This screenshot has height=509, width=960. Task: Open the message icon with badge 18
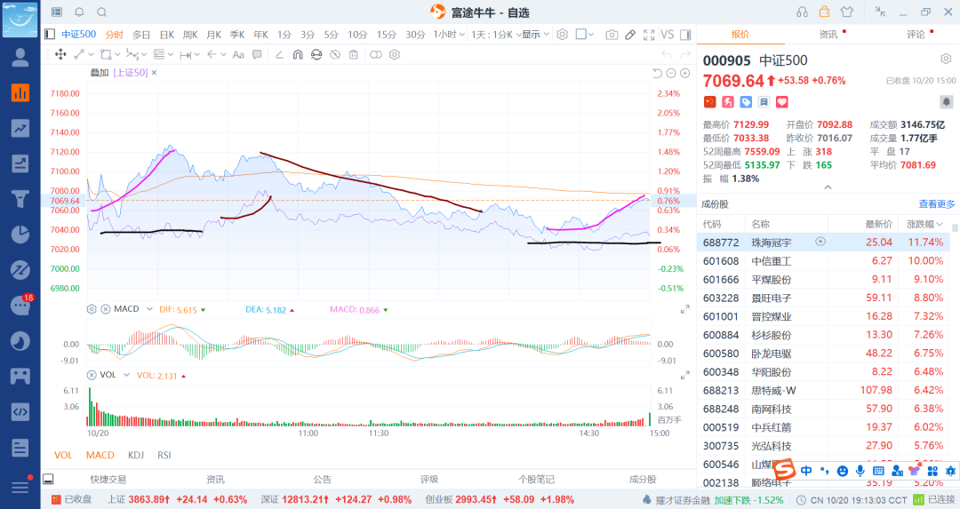point(20,305)
